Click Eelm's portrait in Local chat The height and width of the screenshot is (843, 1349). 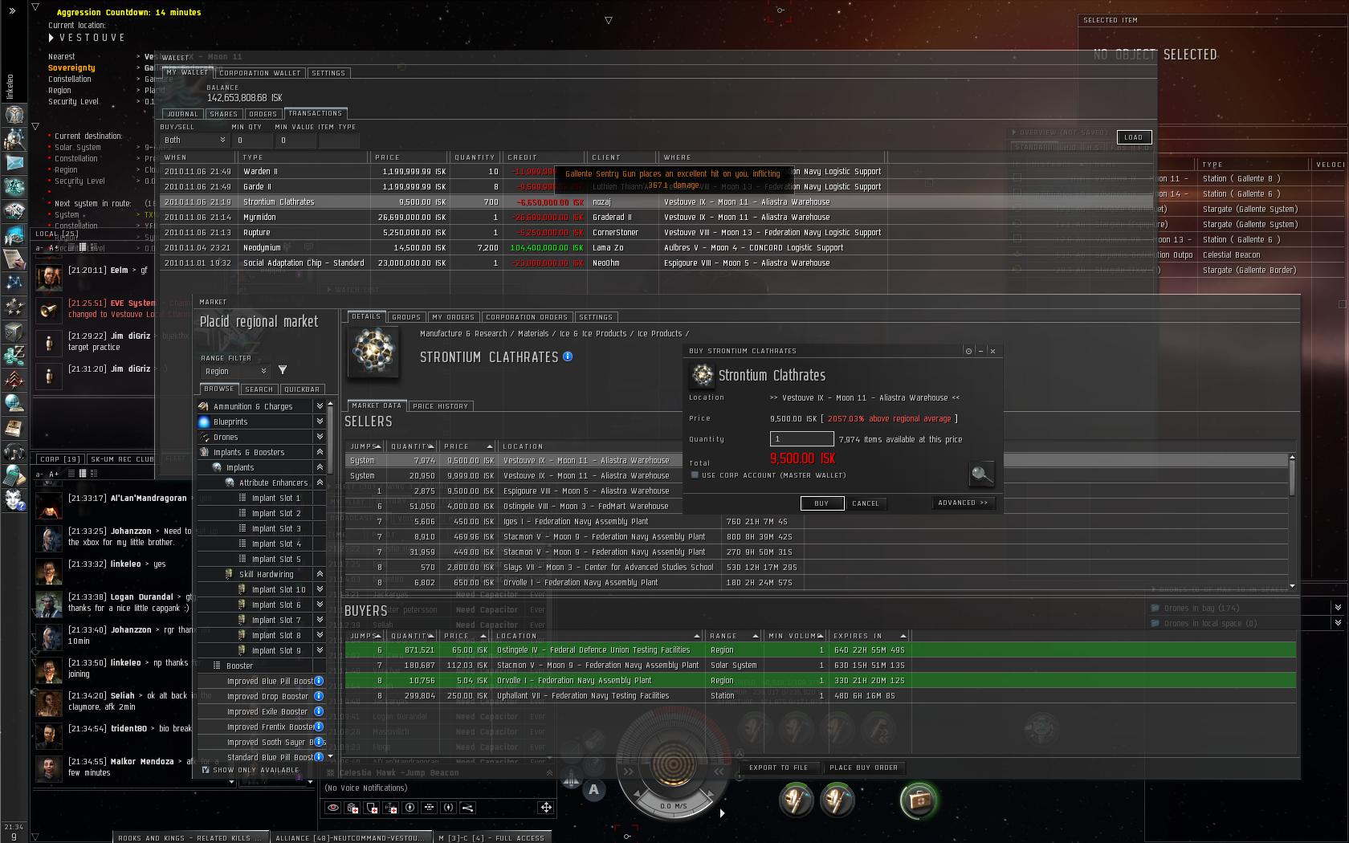coord(49,278)
